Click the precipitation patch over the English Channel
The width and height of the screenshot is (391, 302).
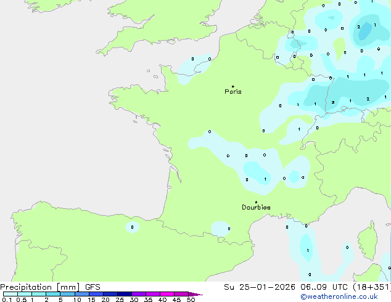(195, 65)
